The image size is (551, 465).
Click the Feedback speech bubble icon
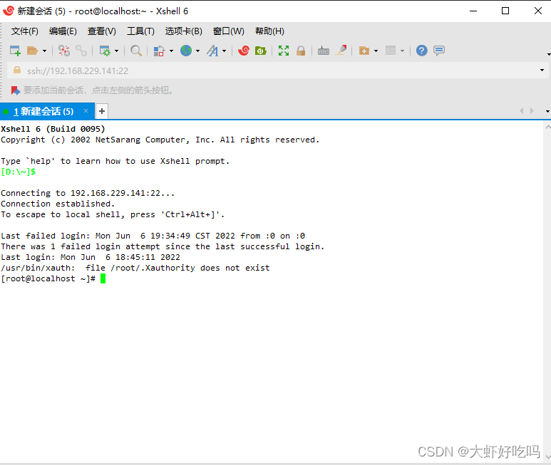pyautogui.click(x=439, y=51)
